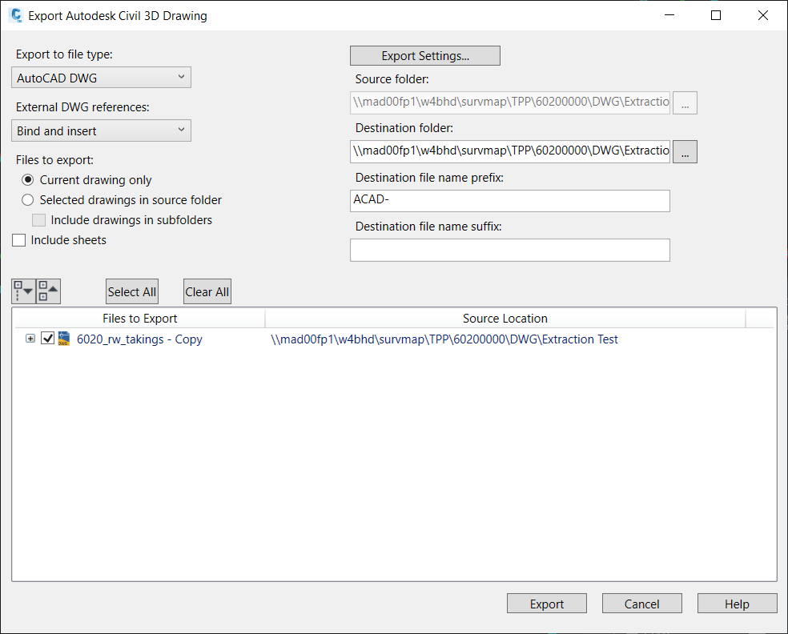This screenshot has width=788, height=634.
Task: Click the Clear All button
Action: [207, 291]
